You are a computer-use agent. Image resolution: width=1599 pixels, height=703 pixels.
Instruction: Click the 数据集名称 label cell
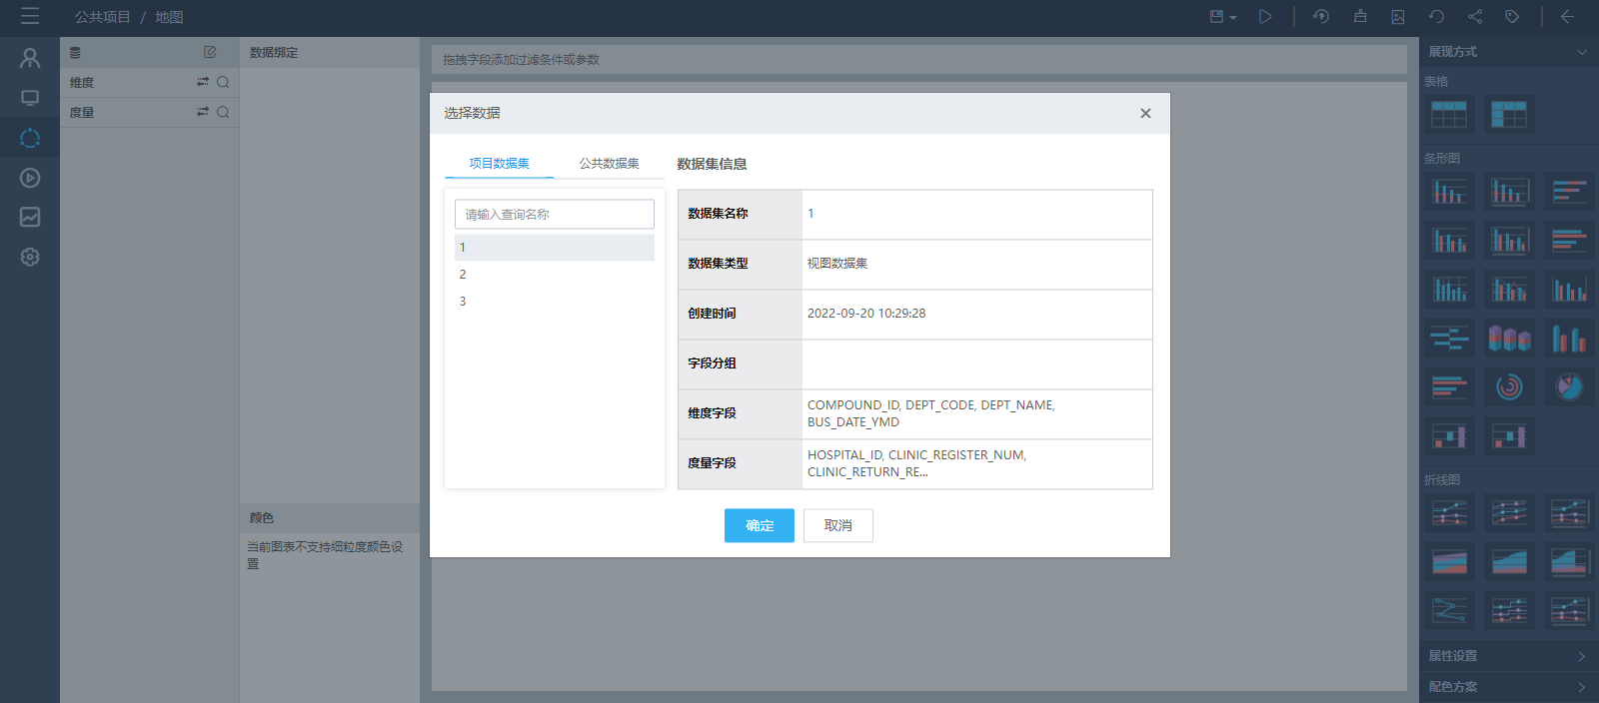740,214
